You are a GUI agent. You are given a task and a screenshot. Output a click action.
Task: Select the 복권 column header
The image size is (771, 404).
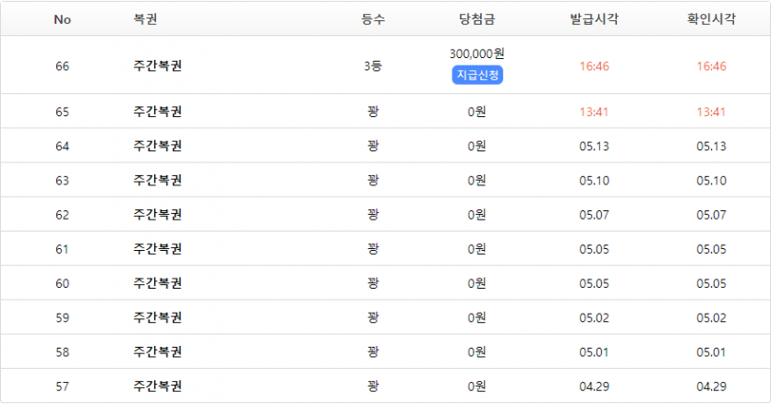click(x=145, y=19)
